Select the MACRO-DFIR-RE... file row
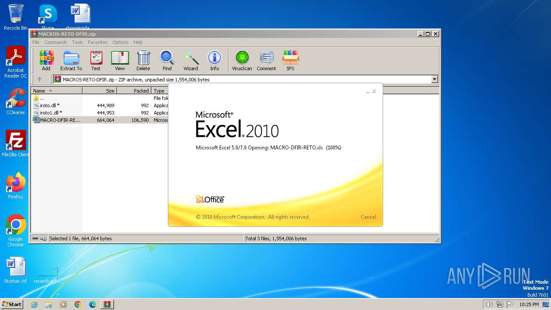 coord(100,120)
